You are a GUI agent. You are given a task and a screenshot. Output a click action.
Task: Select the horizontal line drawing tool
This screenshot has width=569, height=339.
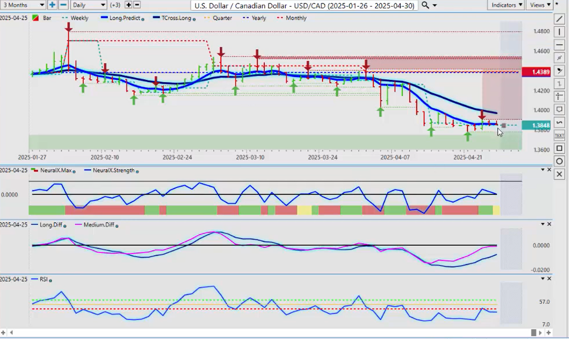pos(559,45)
